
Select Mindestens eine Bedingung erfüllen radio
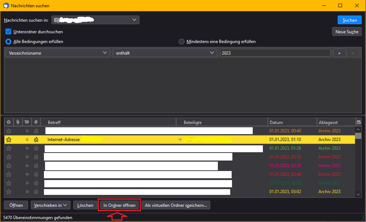click(182, 42)
